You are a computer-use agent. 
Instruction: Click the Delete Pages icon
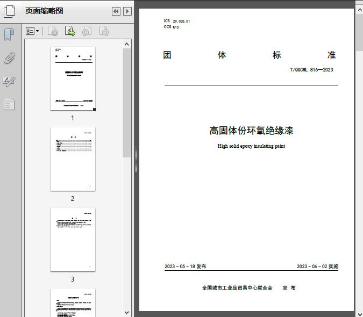(53, 32)
